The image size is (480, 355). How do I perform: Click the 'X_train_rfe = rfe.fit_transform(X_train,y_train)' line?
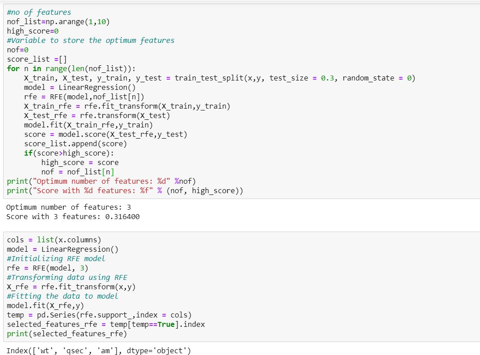(127, 106)
